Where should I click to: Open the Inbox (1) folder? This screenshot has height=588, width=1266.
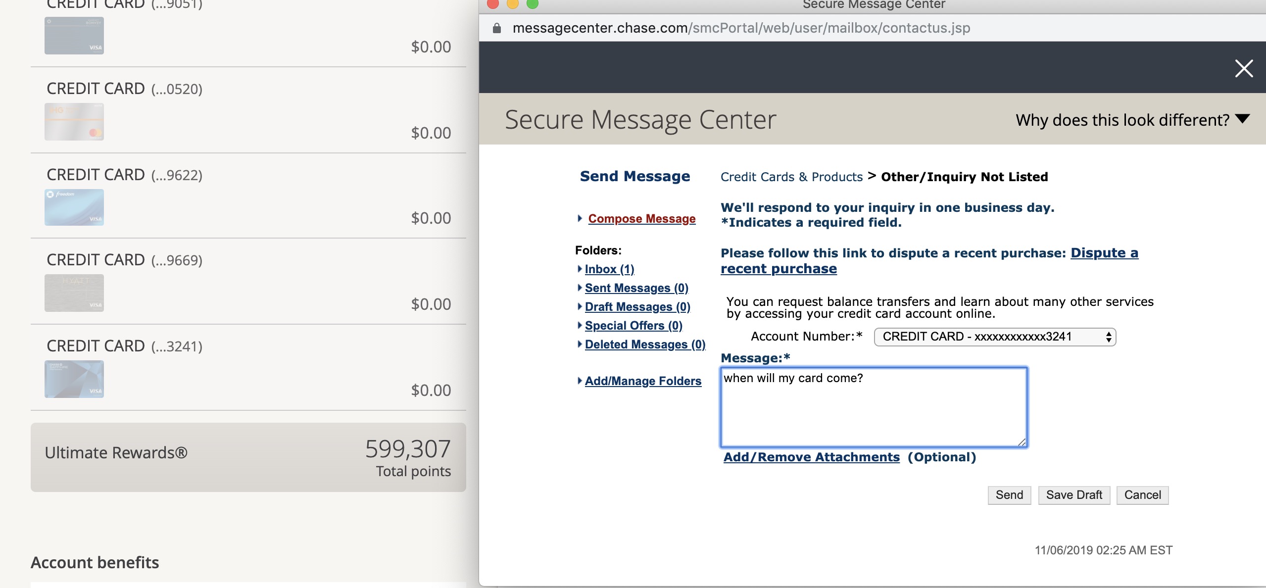[x=610, y=269]
